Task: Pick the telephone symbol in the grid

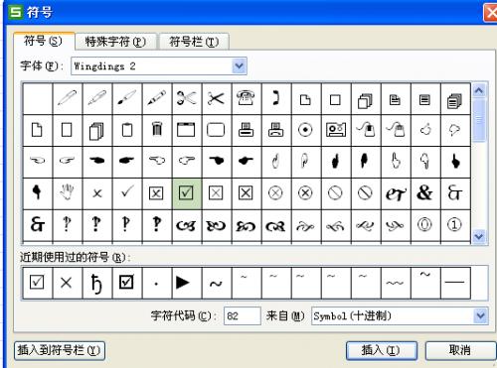Action: pos(246,98)
